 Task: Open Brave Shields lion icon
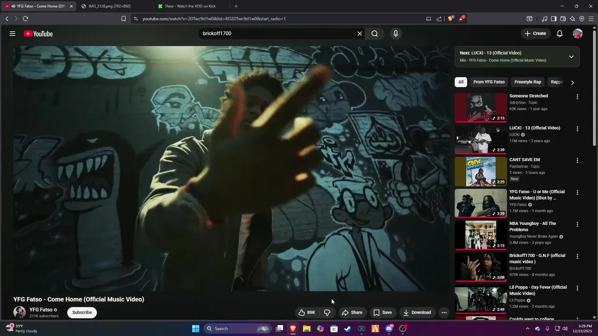point(451,19)
